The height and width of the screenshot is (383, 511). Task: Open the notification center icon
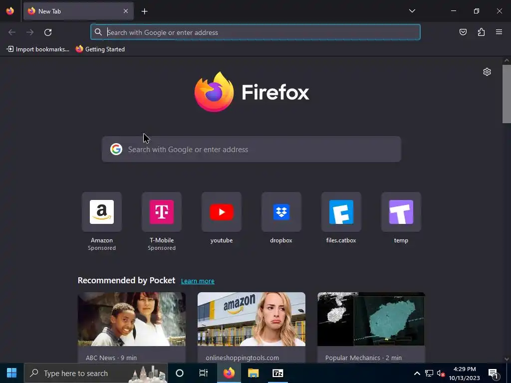click(x=494, y=373)
